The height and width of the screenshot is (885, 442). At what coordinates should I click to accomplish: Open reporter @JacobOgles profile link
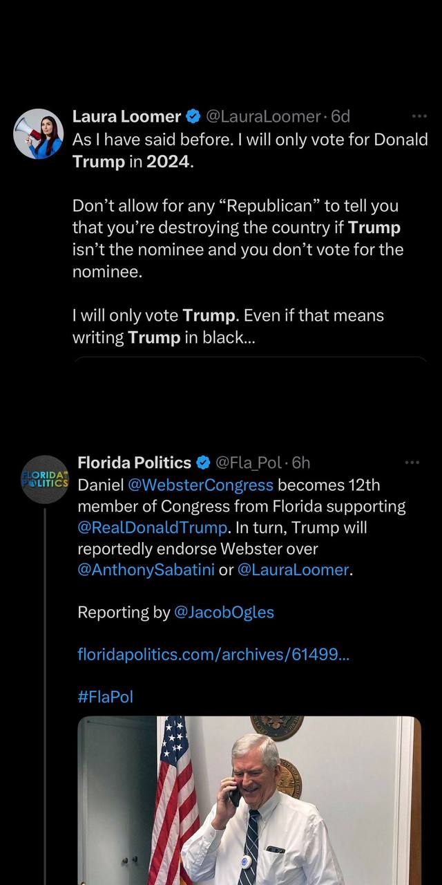point(224,613)
